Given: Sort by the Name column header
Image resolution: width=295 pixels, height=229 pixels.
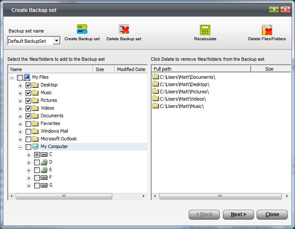Looking at the screenshot, I should point(51,69).
